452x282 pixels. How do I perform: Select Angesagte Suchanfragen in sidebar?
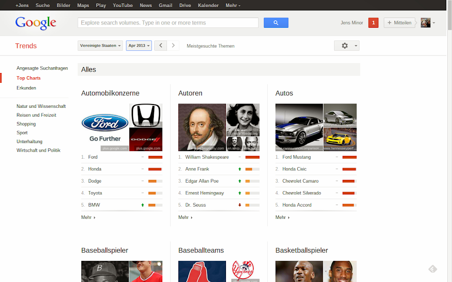click(42, 68)
